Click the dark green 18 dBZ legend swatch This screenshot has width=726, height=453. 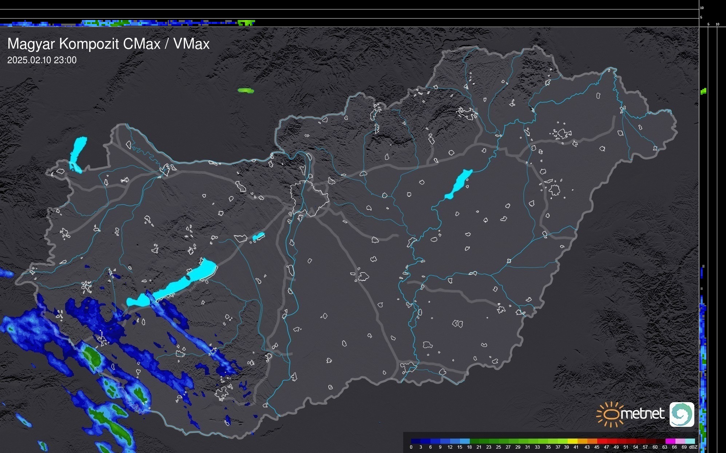[x=475, y=441]
